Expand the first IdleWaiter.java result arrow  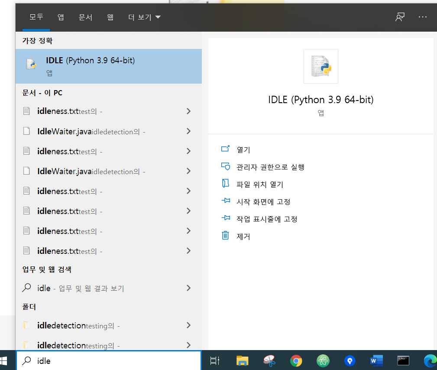[x=189, y=131]
